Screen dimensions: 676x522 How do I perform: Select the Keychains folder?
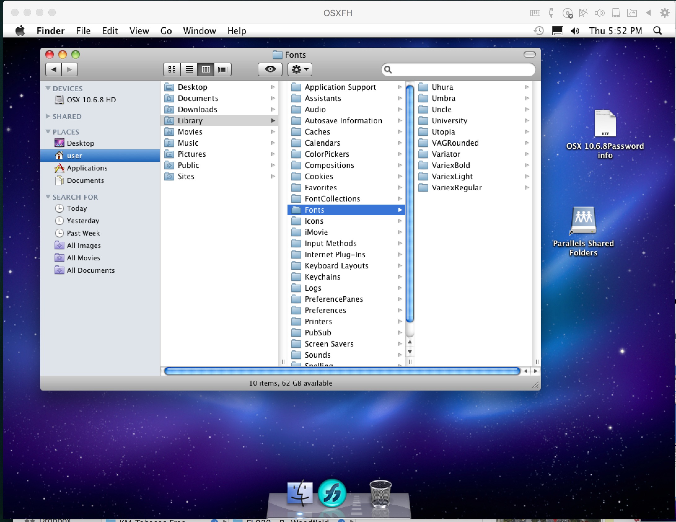[346, 277]
